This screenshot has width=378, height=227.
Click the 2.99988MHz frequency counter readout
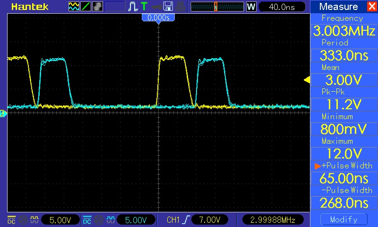tap(273, 220)
